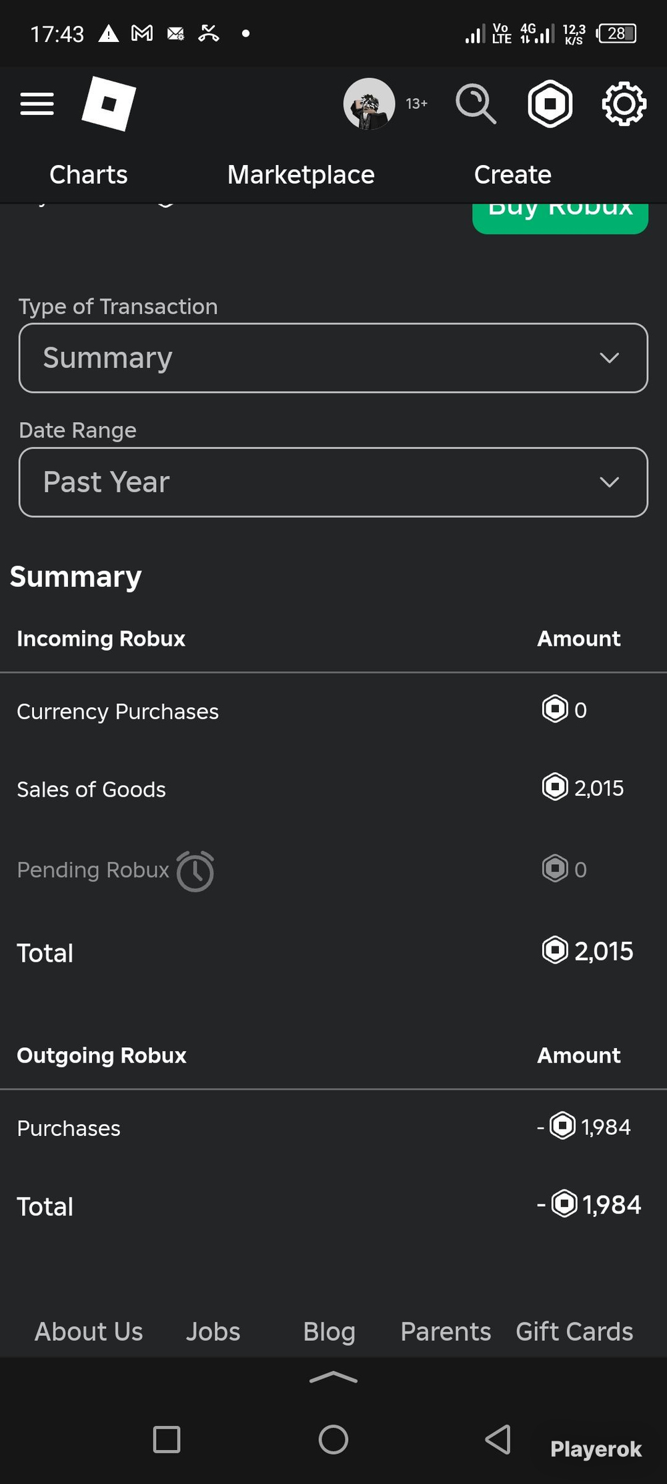667x1484 pixels.
Task: Tap the missed call status bar icon
Action: coord(209,33)
